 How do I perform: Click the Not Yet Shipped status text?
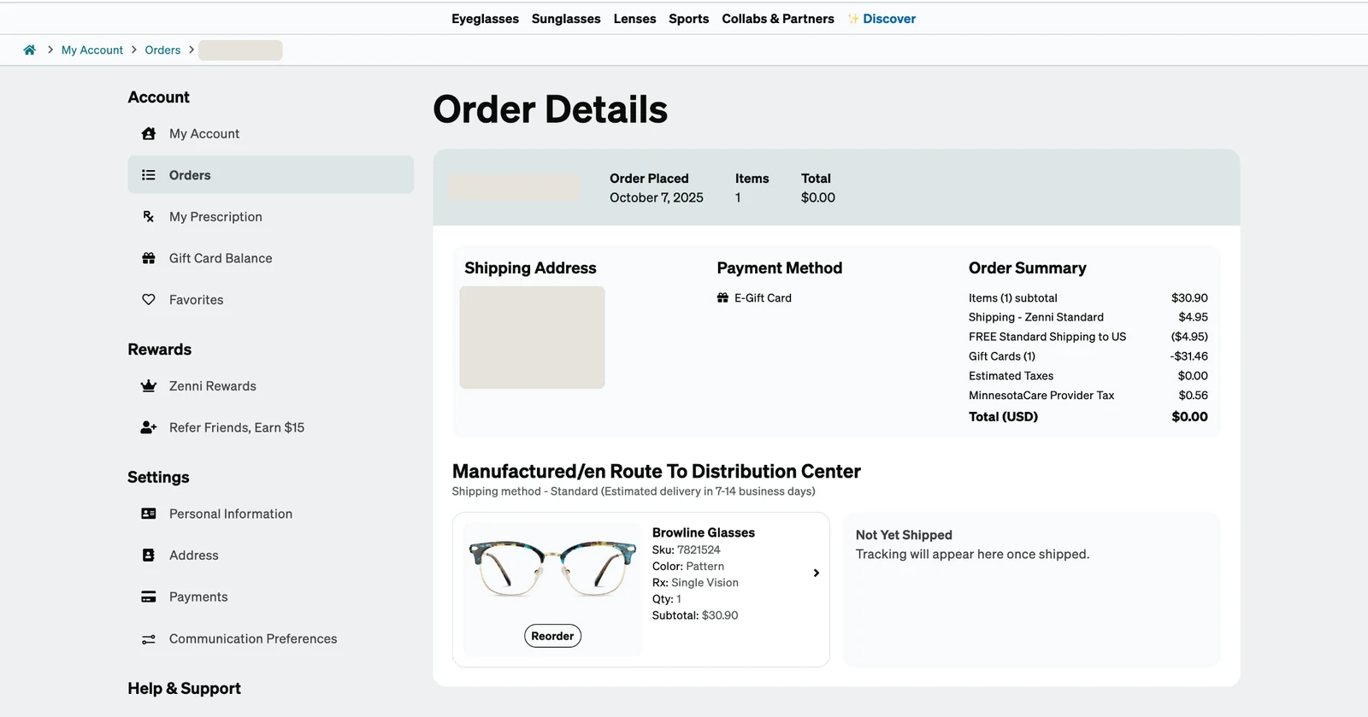(904, 535)
